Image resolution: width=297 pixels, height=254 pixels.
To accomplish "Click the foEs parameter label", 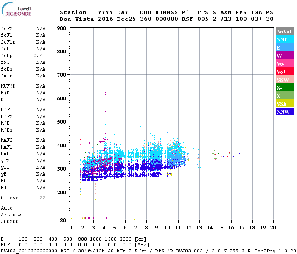I will (x=7, y=69).
